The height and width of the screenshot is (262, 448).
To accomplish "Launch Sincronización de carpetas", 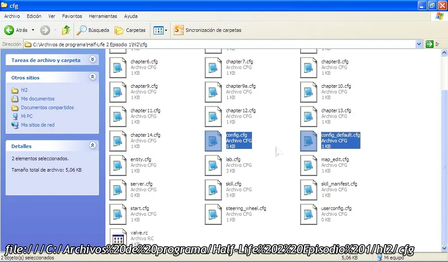I will coord(208,30).
